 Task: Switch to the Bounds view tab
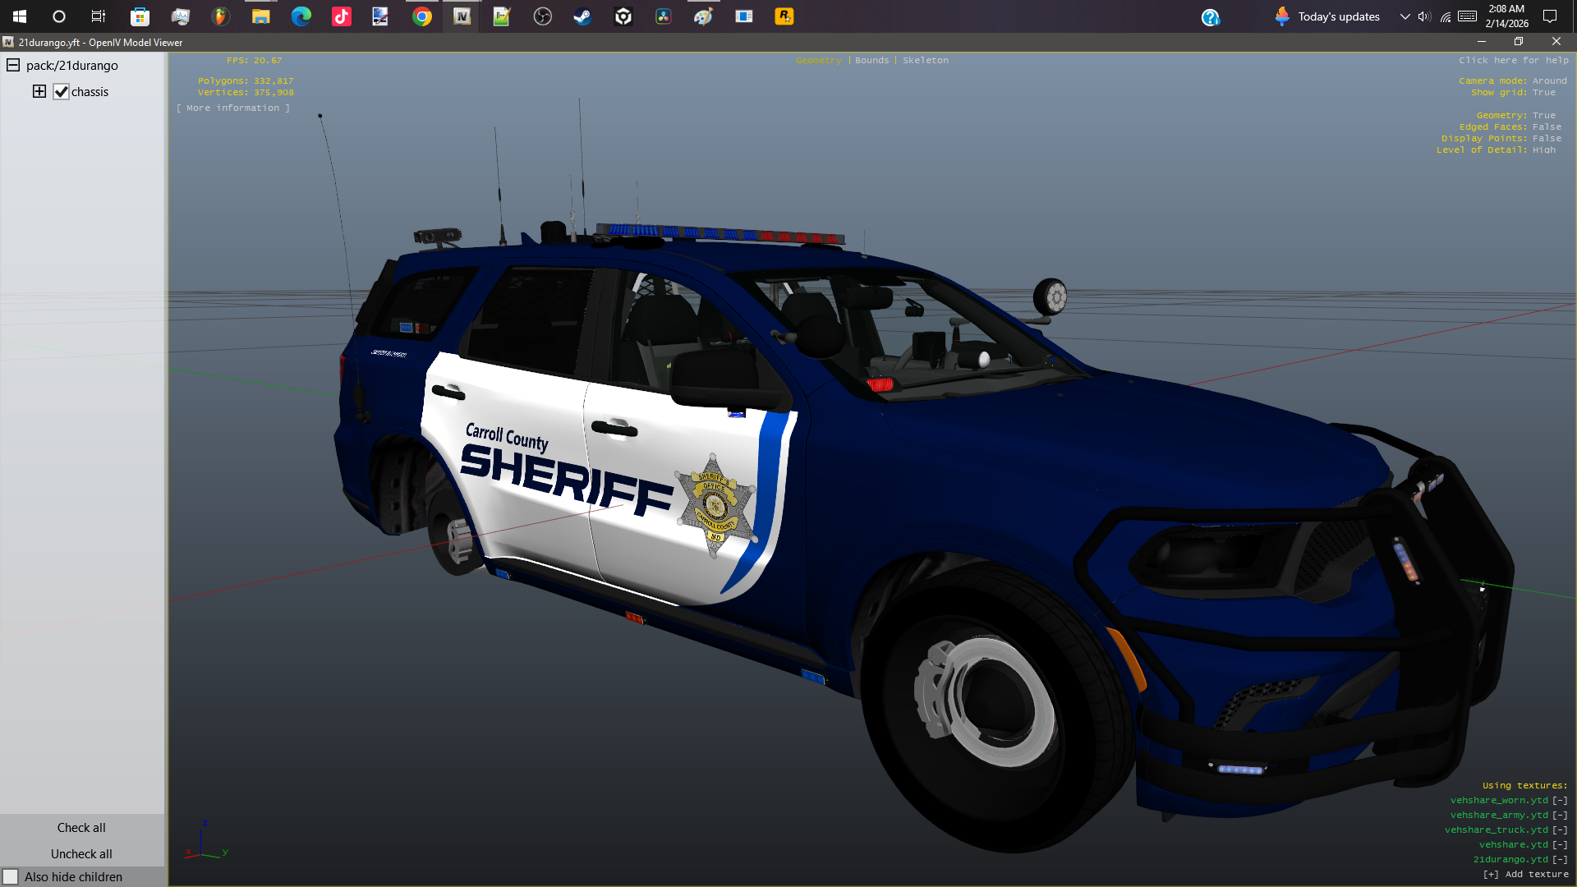[x=871, y=60]
